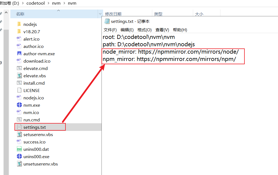The width and height of the screenshot is (278, 175).
Task: Click the settings.txt document icon
Action: [19, 127]
